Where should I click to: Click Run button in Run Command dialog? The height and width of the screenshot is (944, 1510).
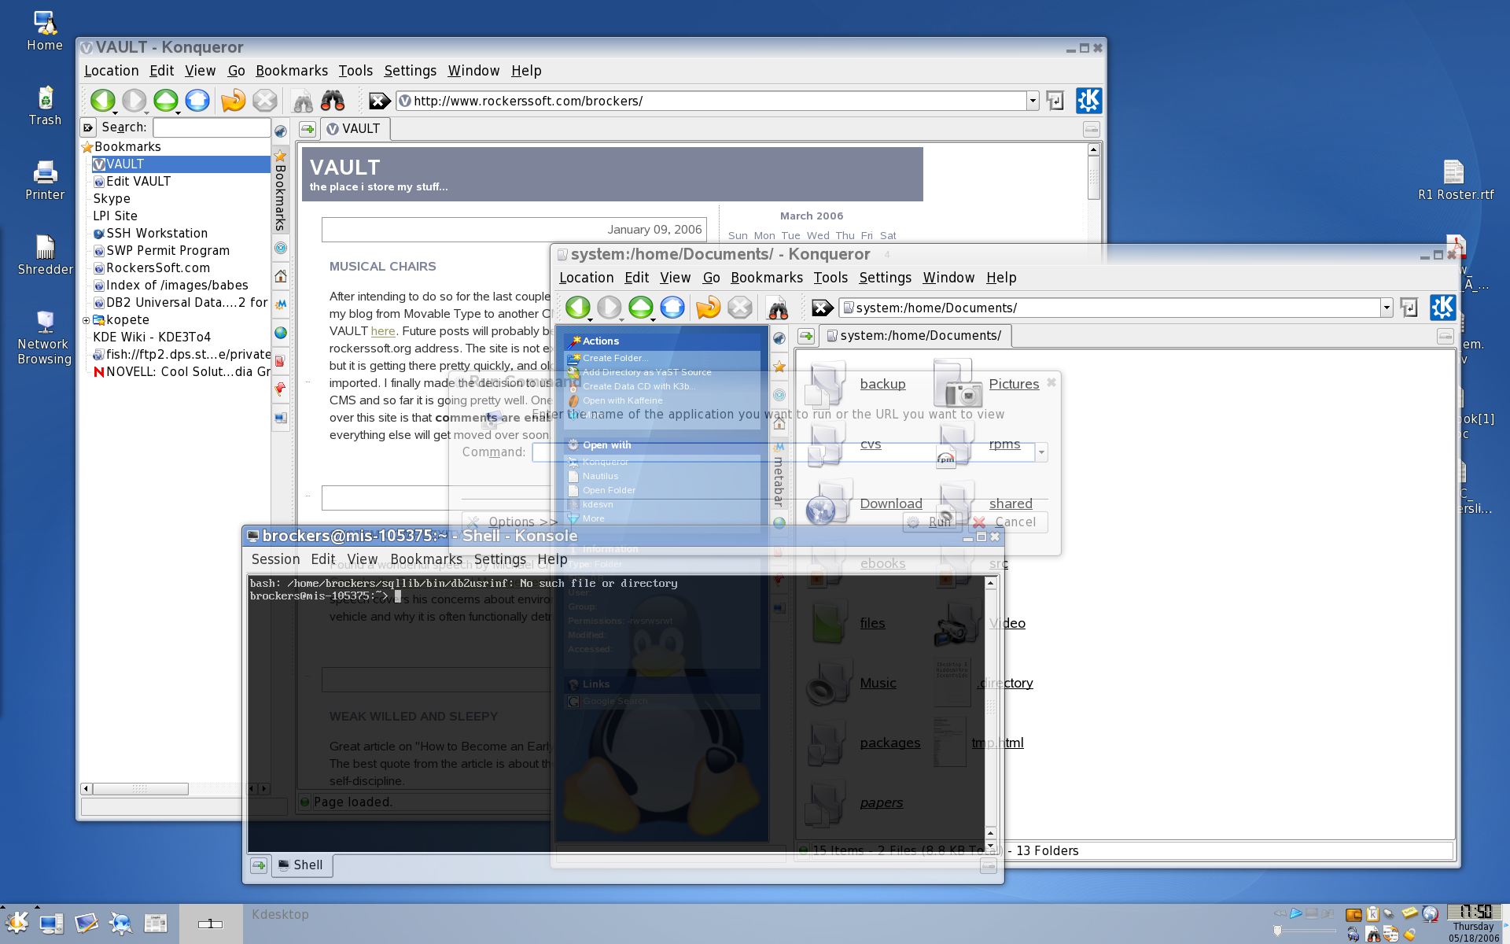(932, 522)
